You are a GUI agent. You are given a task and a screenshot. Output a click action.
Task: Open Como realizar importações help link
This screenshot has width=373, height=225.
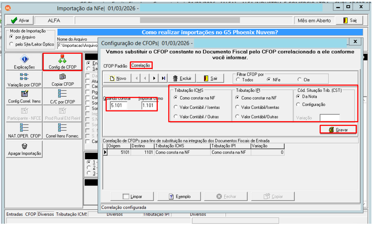point(210,32)
